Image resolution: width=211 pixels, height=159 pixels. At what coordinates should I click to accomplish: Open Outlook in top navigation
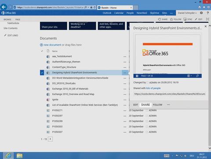[107, 13]
